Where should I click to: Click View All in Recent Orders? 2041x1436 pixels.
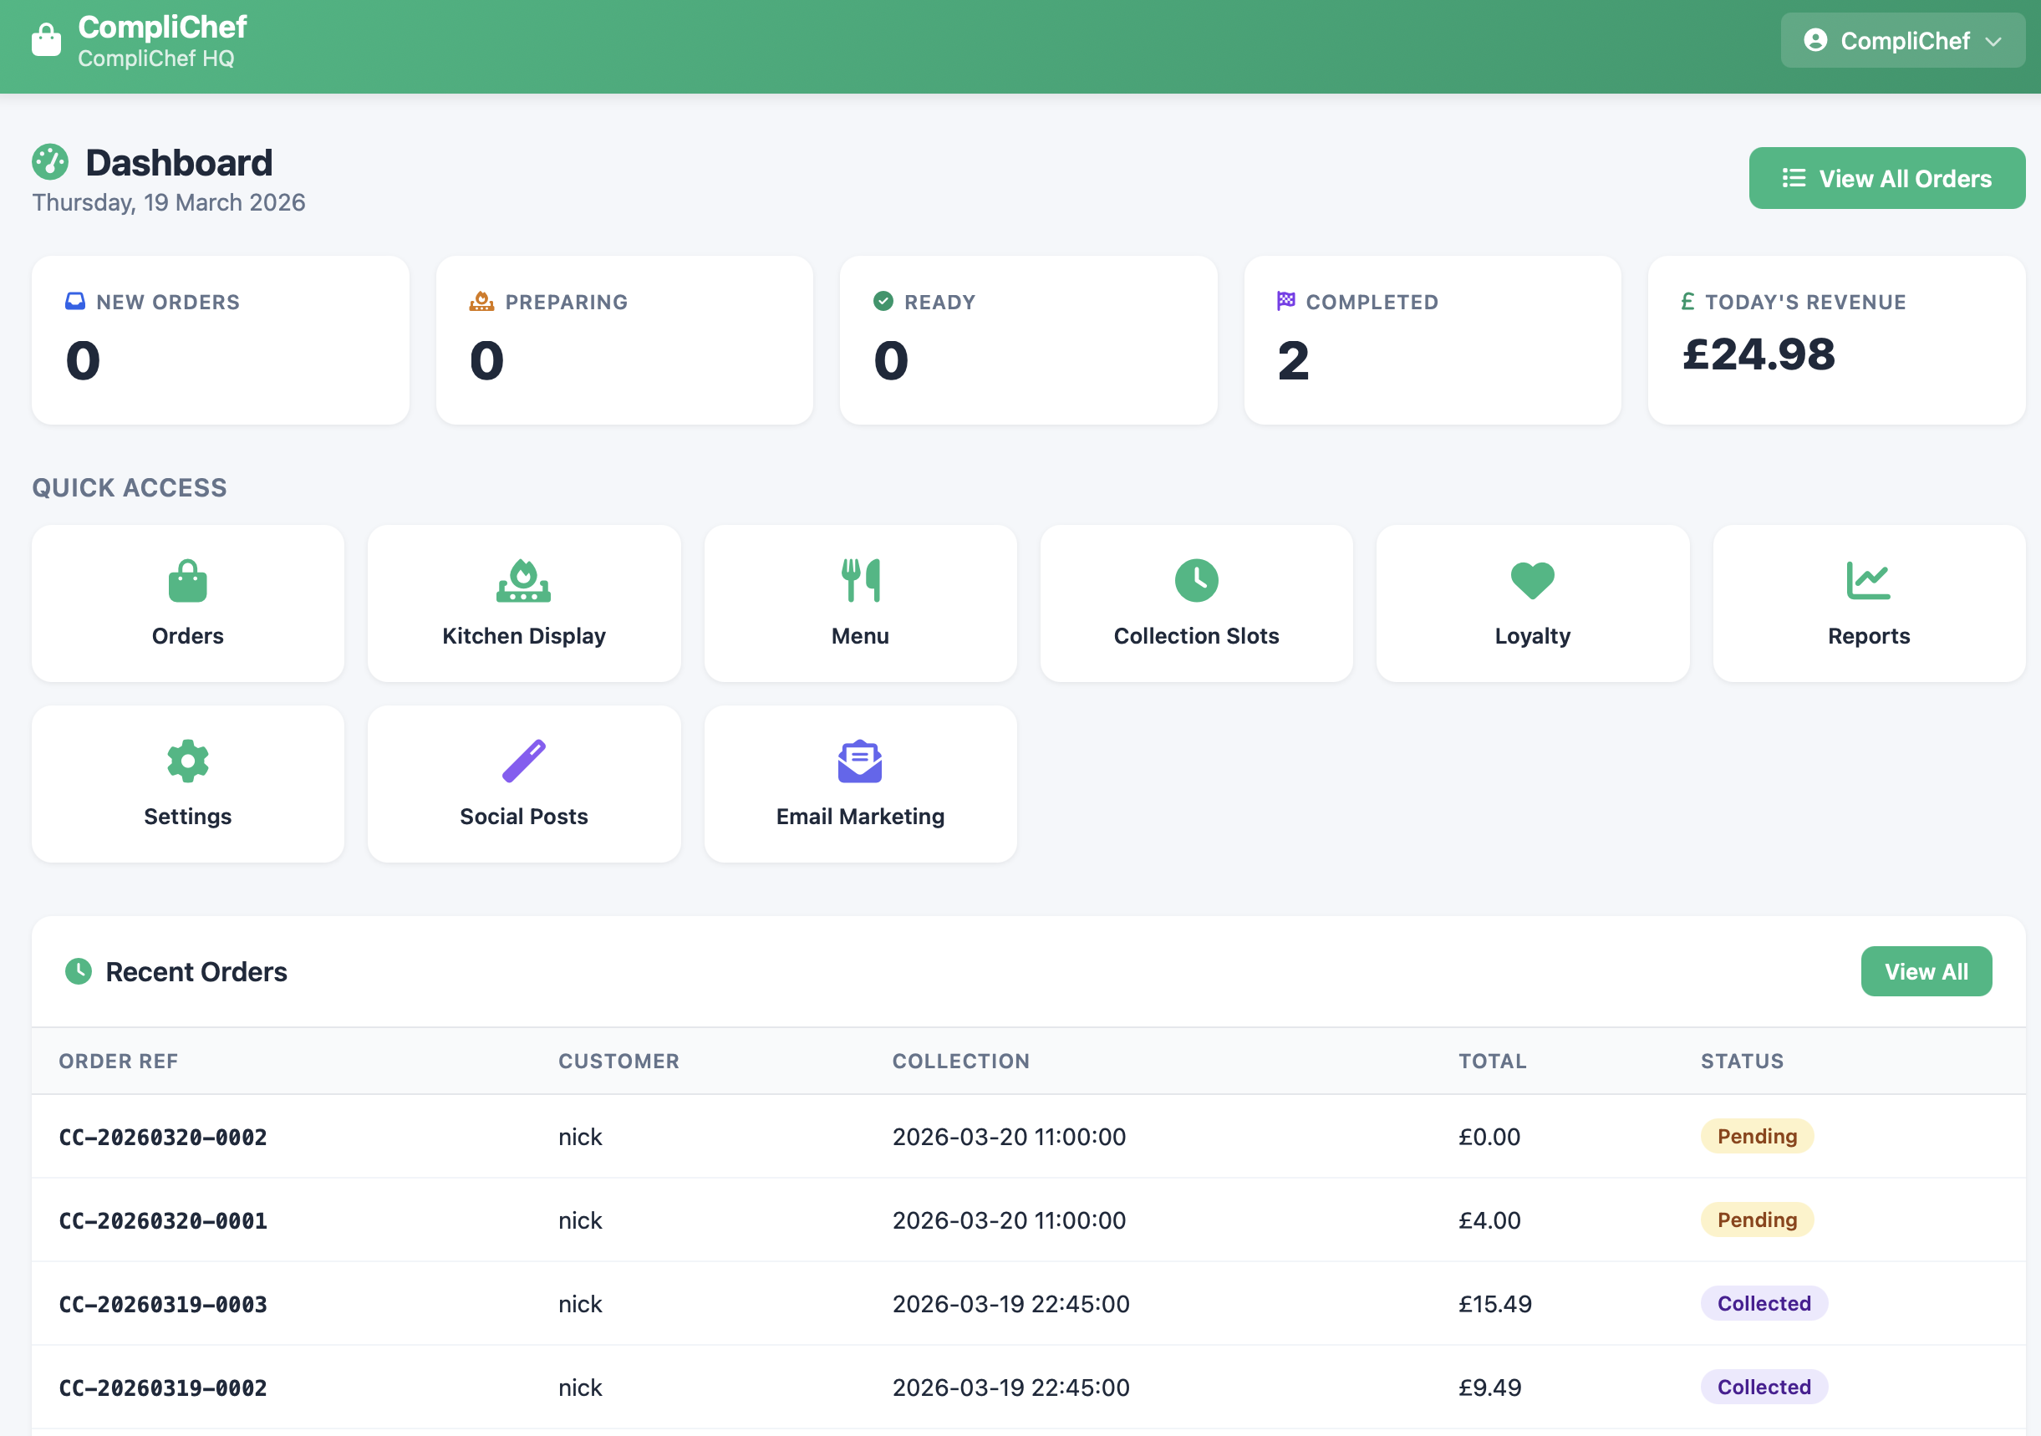tap(1926, 971)
